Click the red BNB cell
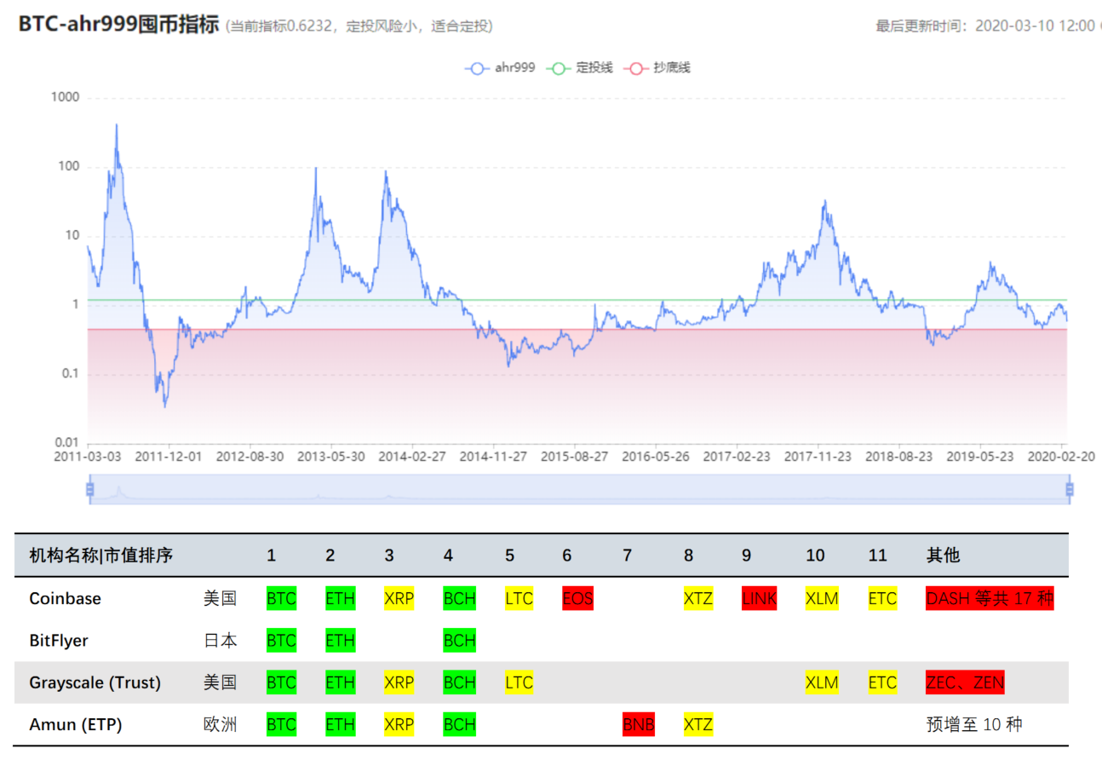The width and height of the screenshot is (1102, 760). click(639, 725)
